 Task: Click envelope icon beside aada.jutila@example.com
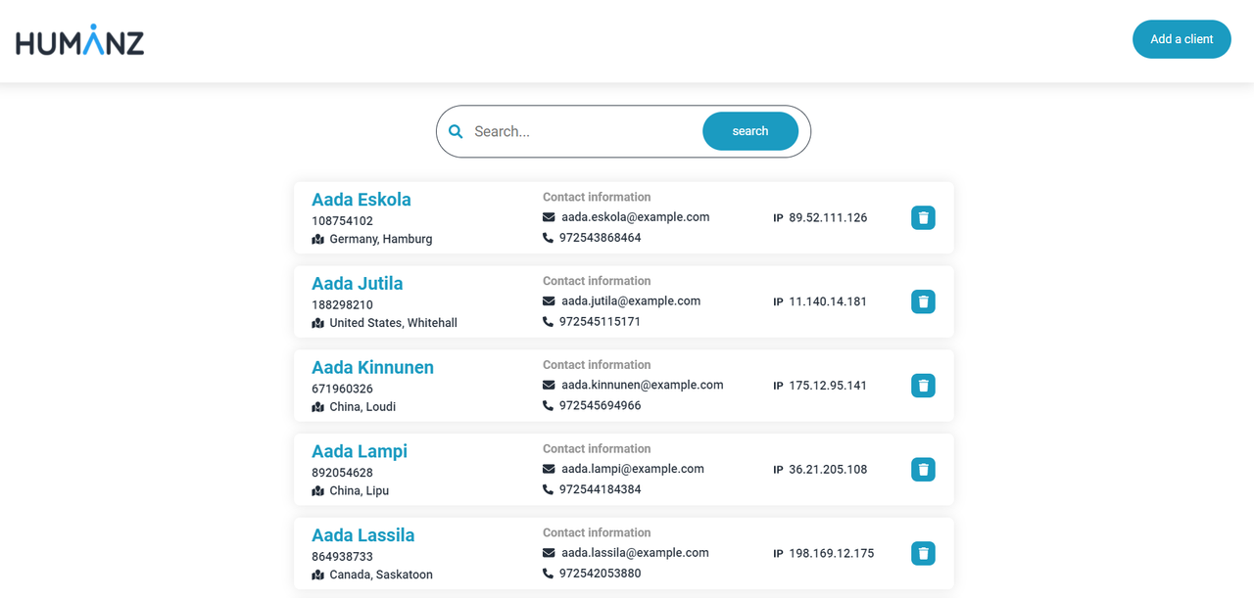coord(549,301)
